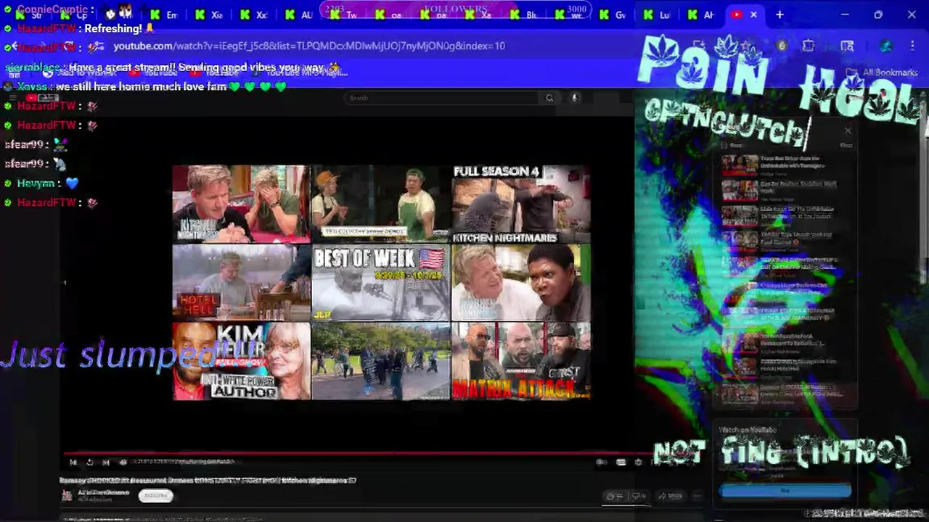Focus the YouTube search field

point(443,98)
